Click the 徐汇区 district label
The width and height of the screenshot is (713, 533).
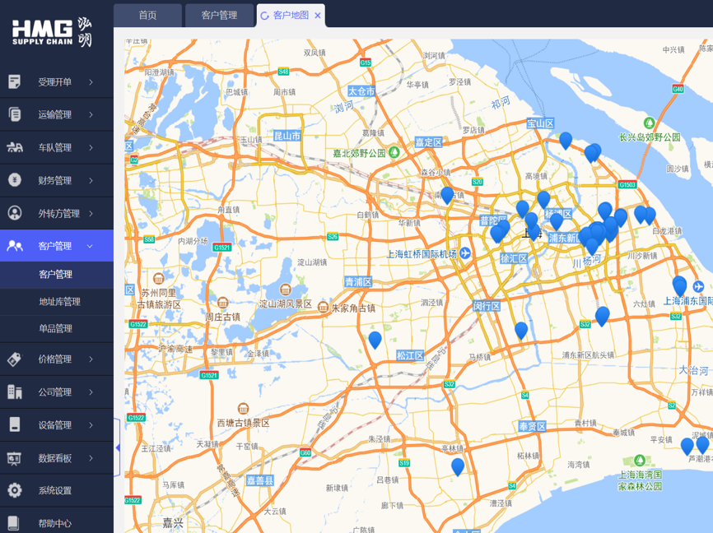514,258
